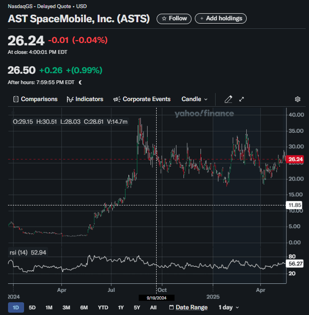Click the pencil draw tool icon
This screenshot has height=315, width=309.
(x=228, y=99)
